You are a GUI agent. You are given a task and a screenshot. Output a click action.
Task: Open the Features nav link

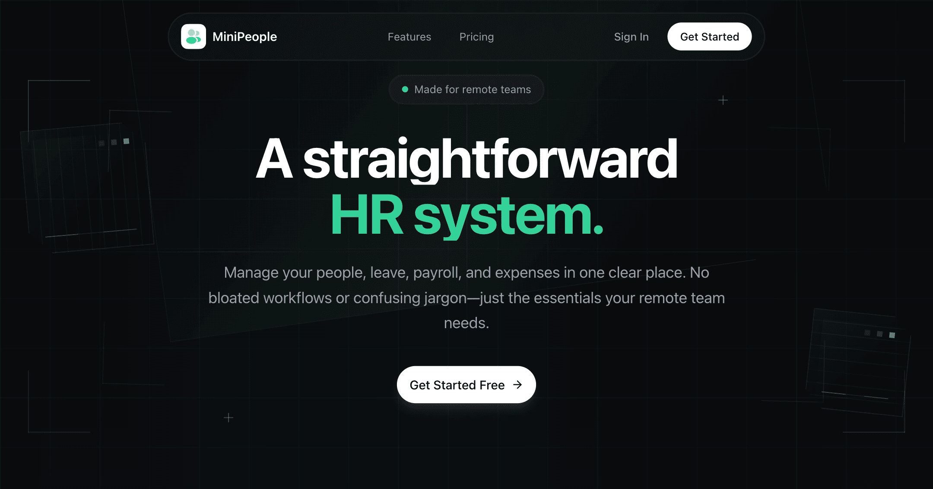(409, 37)
